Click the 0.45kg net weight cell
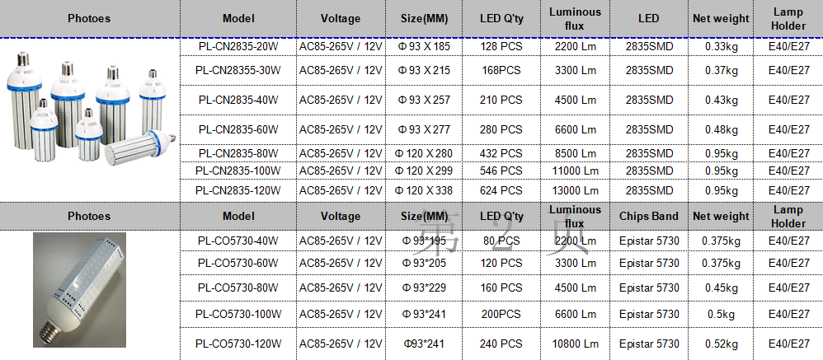823x360 pixels. 722,288
